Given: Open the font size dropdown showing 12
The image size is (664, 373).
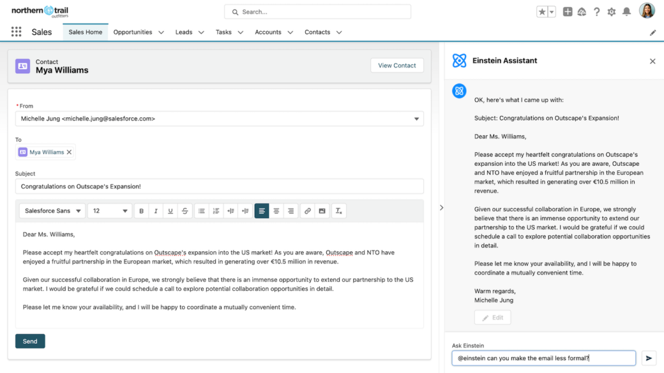Looking at the screenshot, I should tap(108, 210).
